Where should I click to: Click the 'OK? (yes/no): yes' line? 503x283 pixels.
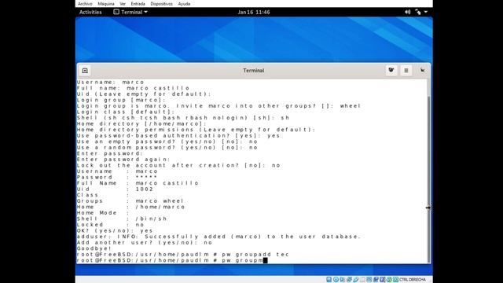[x=115, y=230]
